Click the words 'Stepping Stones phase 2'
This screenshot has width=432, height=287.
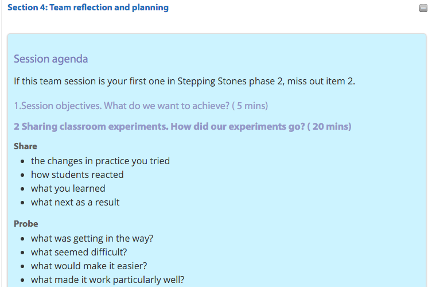[230, 81]
